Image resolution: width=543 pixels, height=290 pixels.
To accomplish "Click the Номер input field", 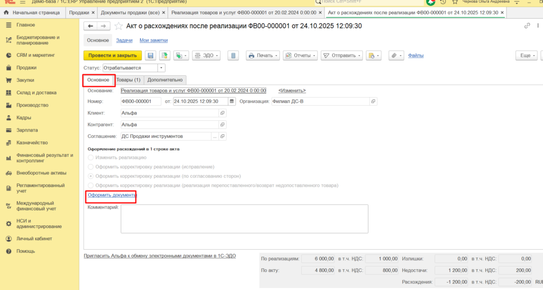I will coord(141,101).
